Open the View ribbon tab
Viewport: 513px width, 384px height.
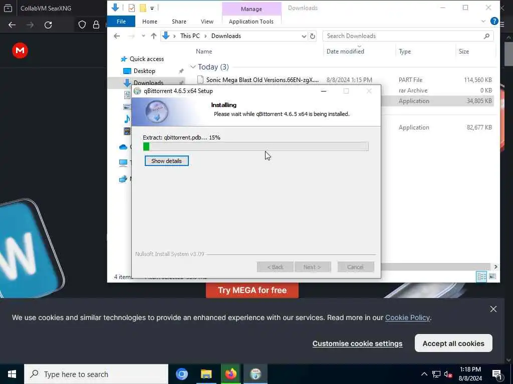pyautogui.click(x=207, y=21)
